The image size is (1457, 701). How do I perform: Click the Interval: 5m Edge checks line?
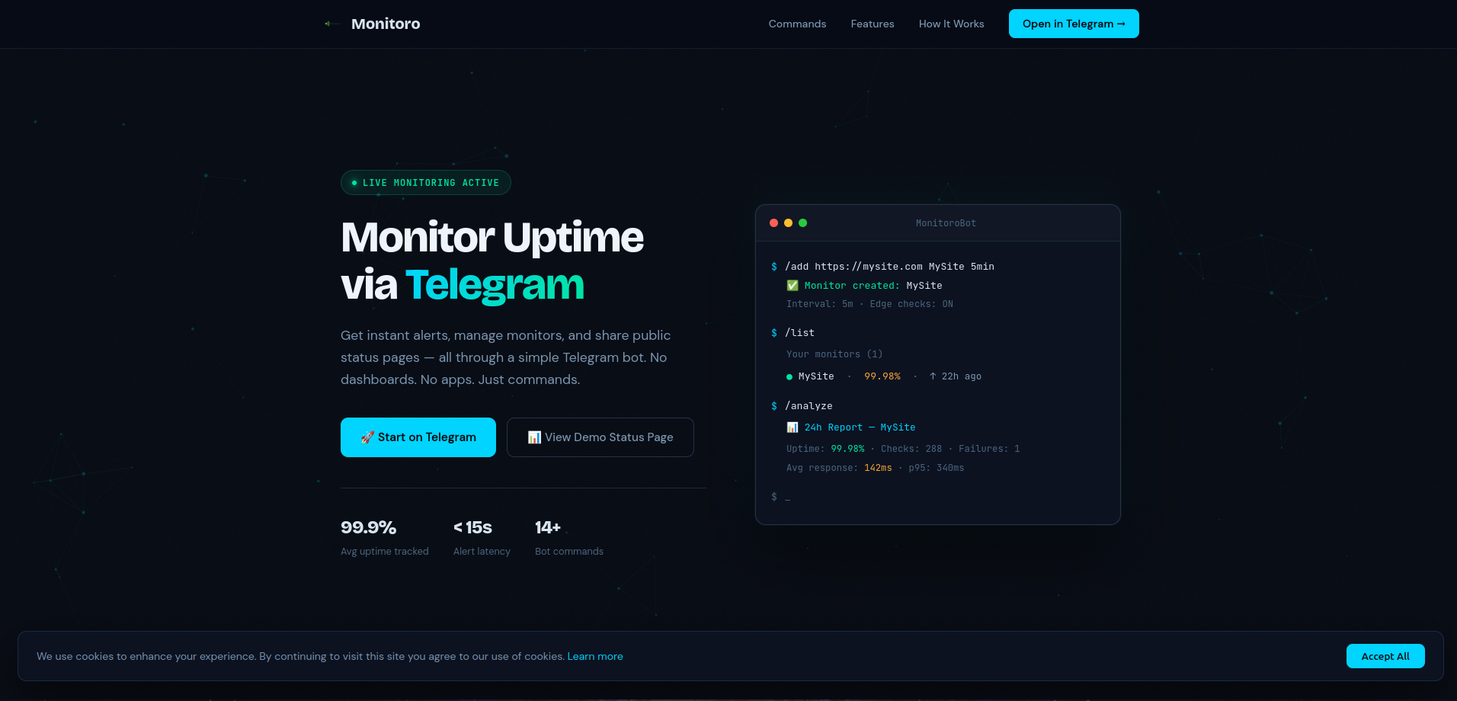pyautogui.click(x=869, y=304)
